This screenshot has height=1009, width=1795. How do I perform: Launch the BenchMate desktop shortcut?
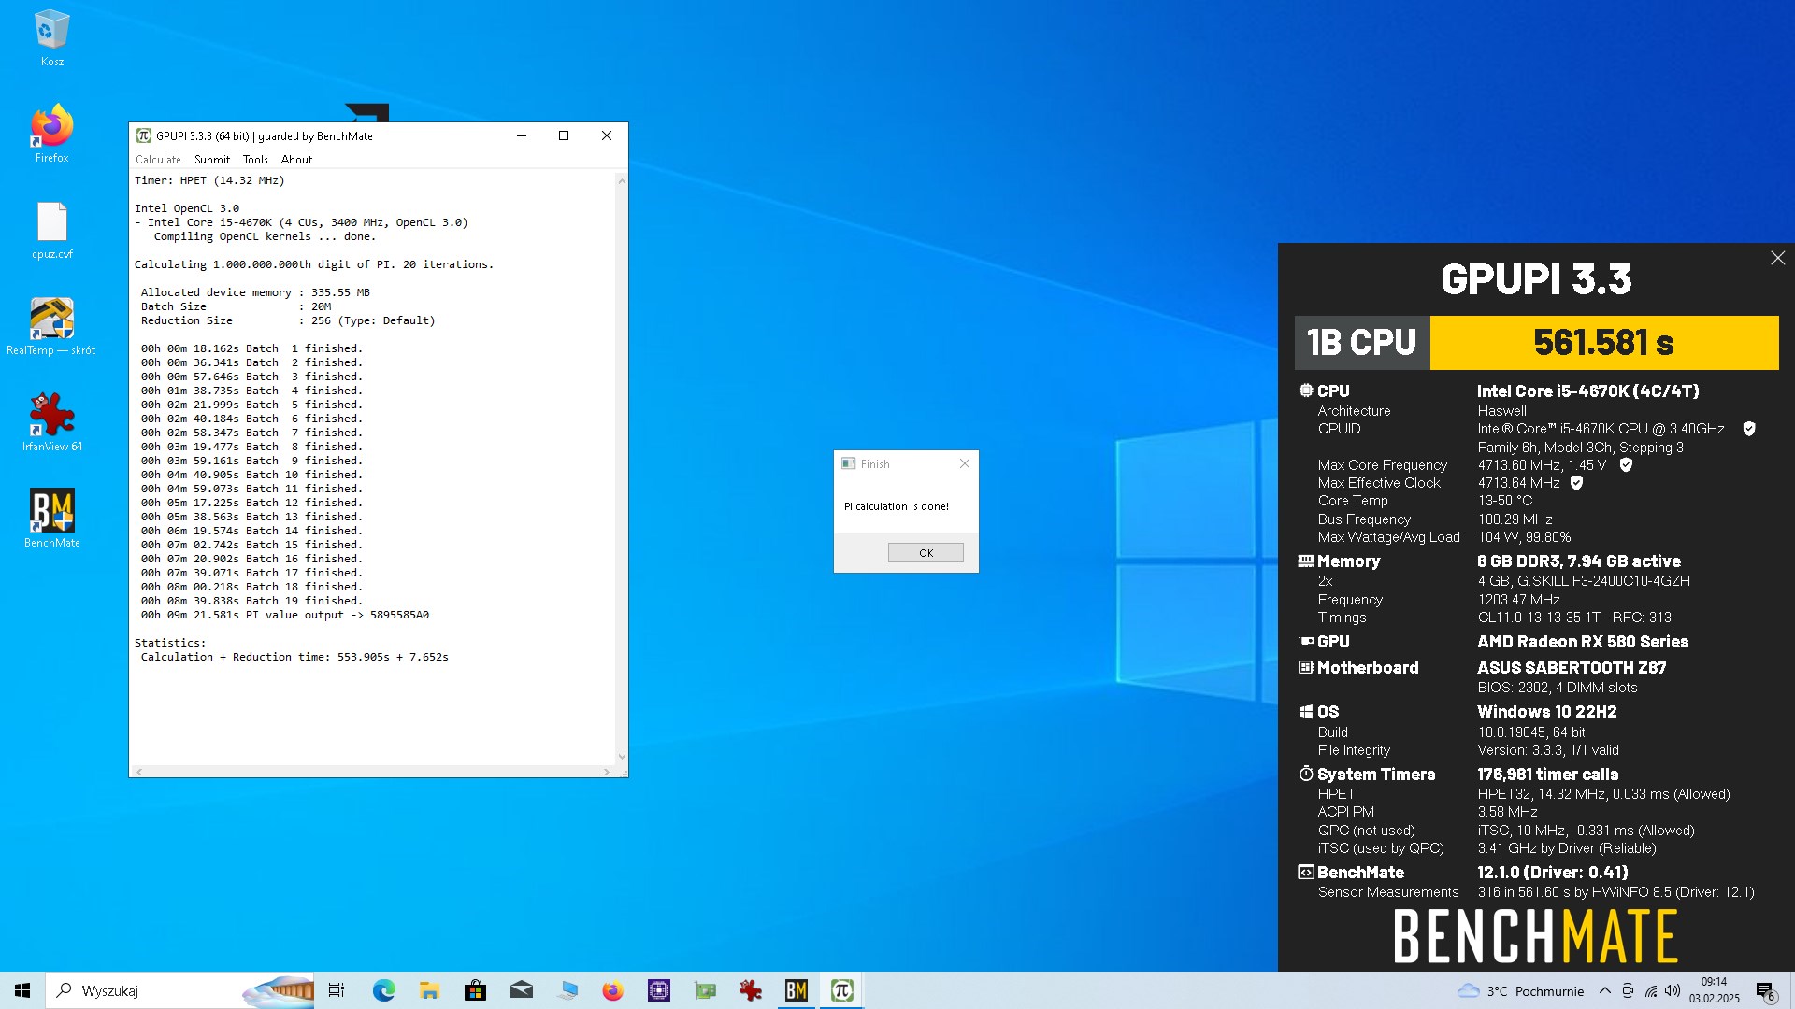pyautogui.click(x=51, y=519)
